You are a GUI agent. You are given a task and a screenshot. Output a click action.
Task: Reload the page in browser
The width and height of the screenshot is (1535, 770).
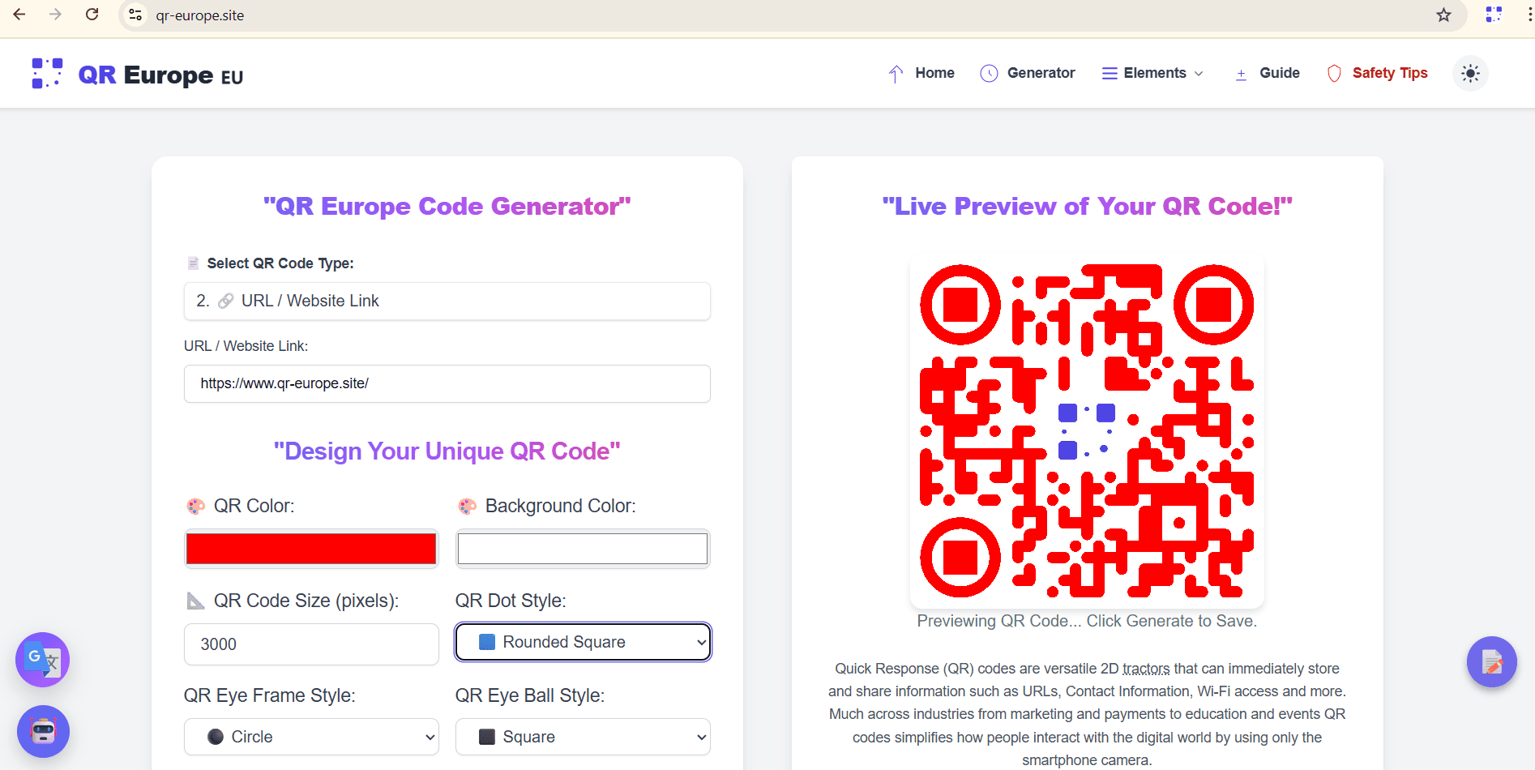[92, 15]
